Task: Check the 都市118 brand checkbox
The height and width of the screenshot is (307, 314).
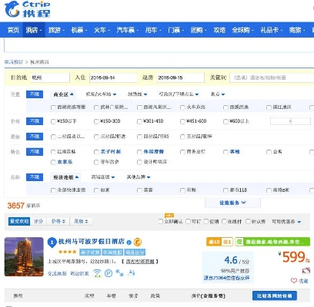Action: [225, 190]
